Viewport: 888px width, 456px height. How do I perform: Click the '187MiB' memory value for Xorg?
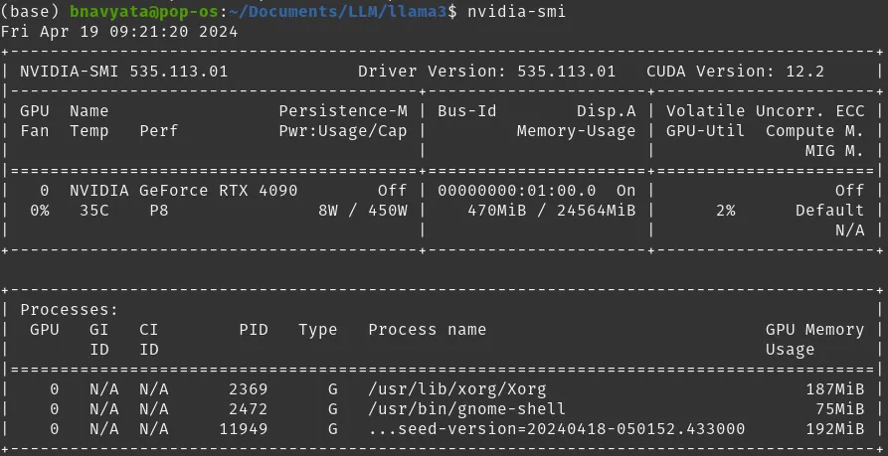tap(834, 389)
